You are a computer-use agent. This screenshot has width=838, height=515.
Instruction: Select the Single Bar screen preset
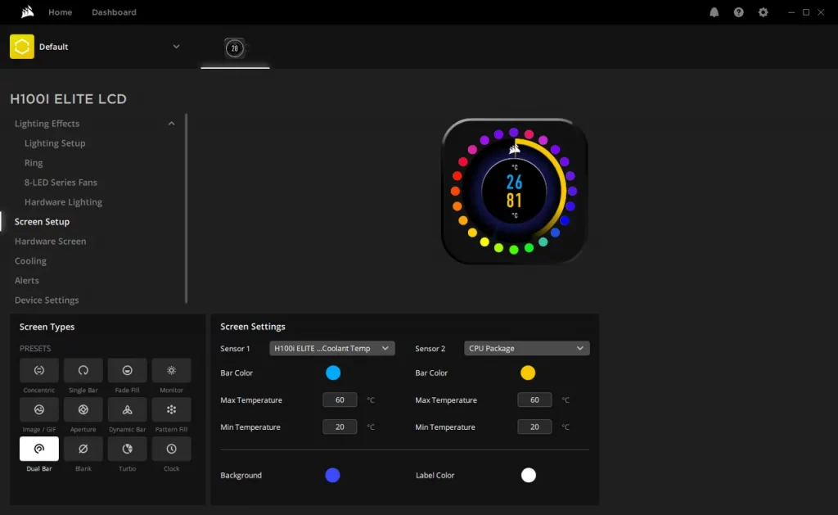click(83, 371)
